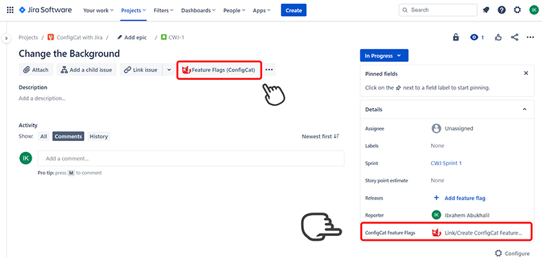Open the People menu
The height and width of the screenshot is (258, 550).
234,10
